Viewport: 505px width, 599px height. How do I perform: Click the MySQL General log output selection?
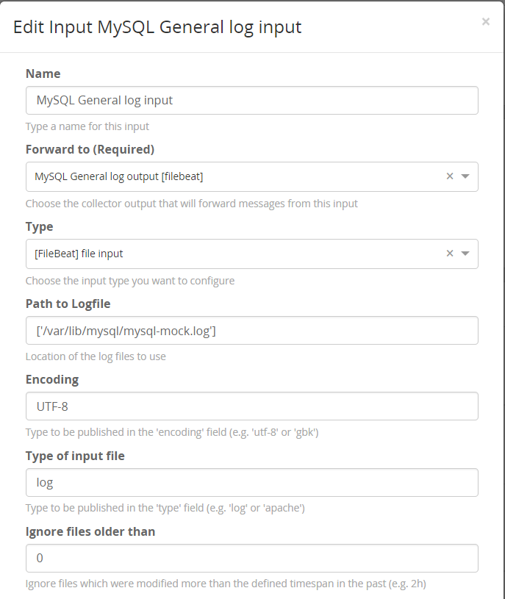(119, 176)
